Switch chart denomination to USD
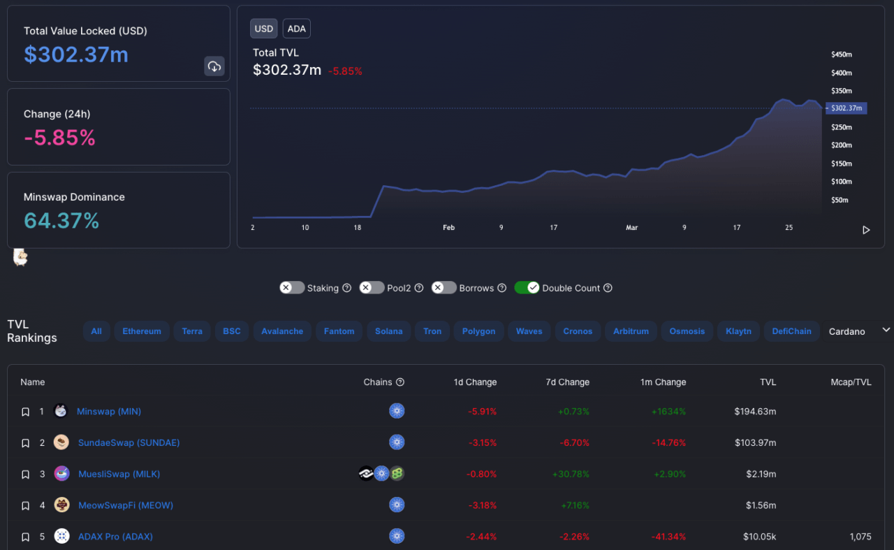Image resolution: width=894 pixels, height=550 pixels. coord(264,29)
